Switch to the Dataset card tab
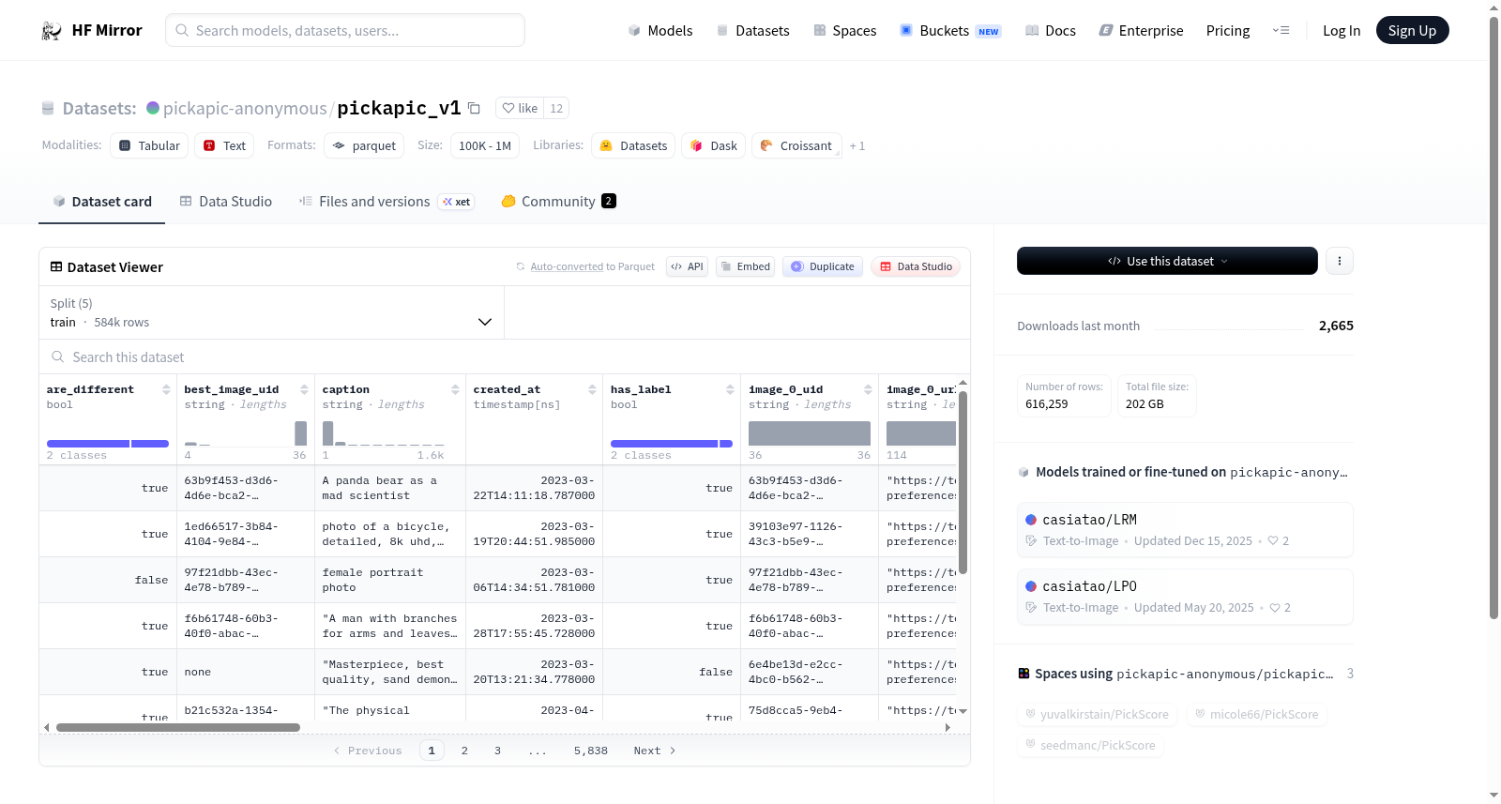1501x804 pixels. click(101, 202)
